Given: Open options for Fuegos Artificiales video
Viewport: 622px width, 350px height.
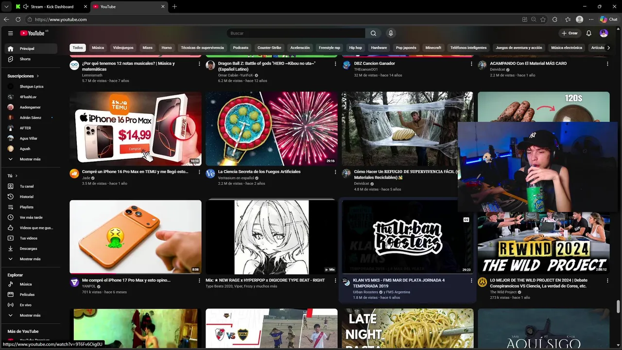Looking at the screenshot, I should pos(335,172).
